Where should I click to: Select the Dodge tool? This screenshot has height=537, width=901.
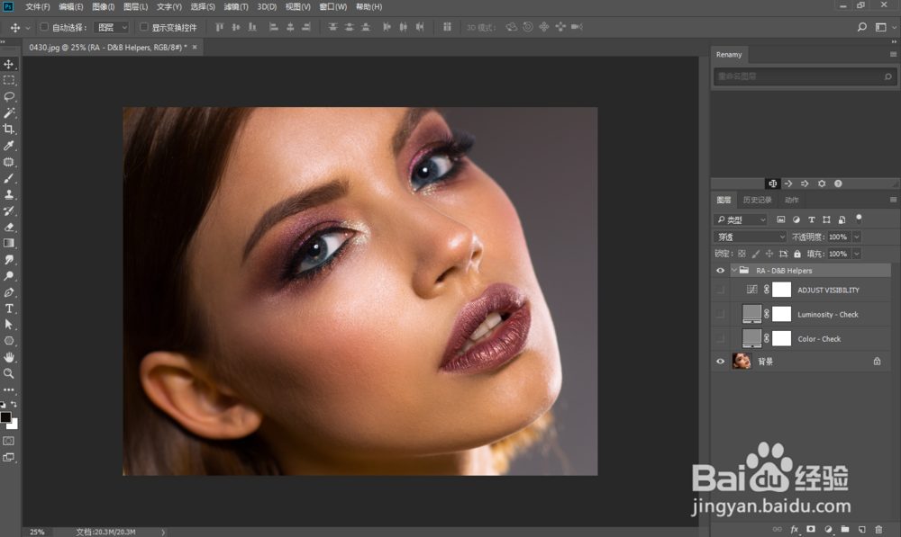pos(9,276)
